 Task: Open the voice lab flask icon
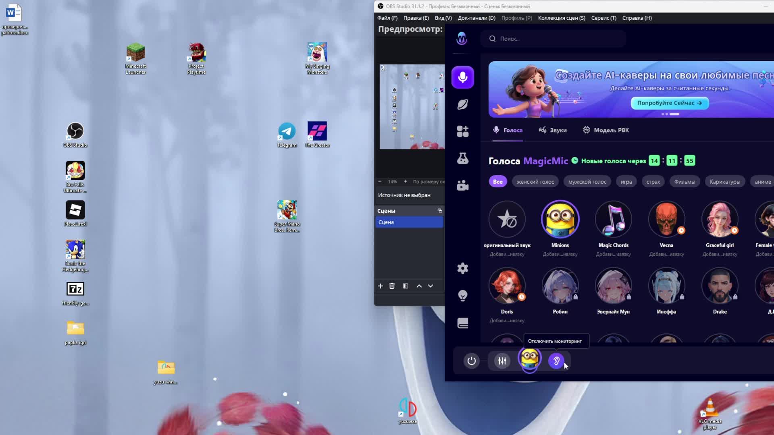tap(463, 158)
